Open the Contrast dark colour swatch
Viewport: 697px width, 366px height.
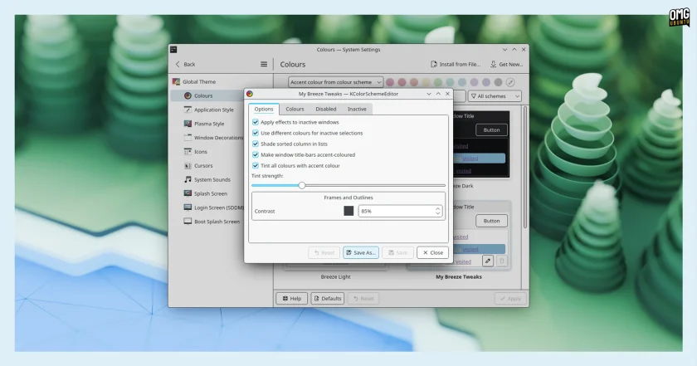349,211
